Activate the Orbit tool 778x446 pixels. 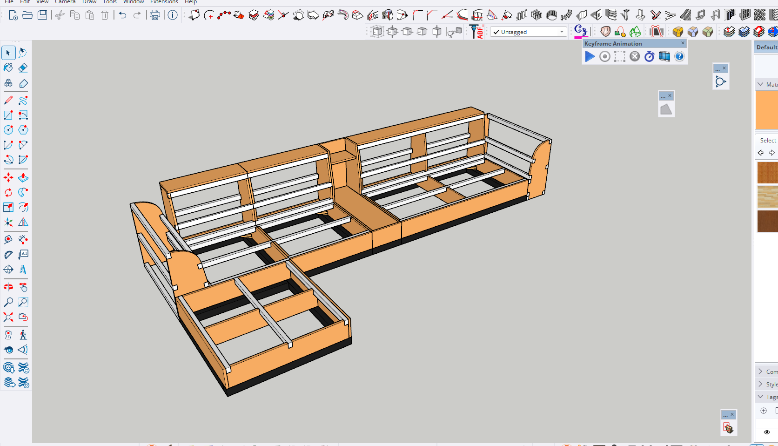tap(8, 287)
